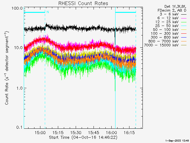This screenshot has height=143, width=190.
Task: Click the '1-Sep-2022 12:46' timestamp
Action: coord(177,141)
